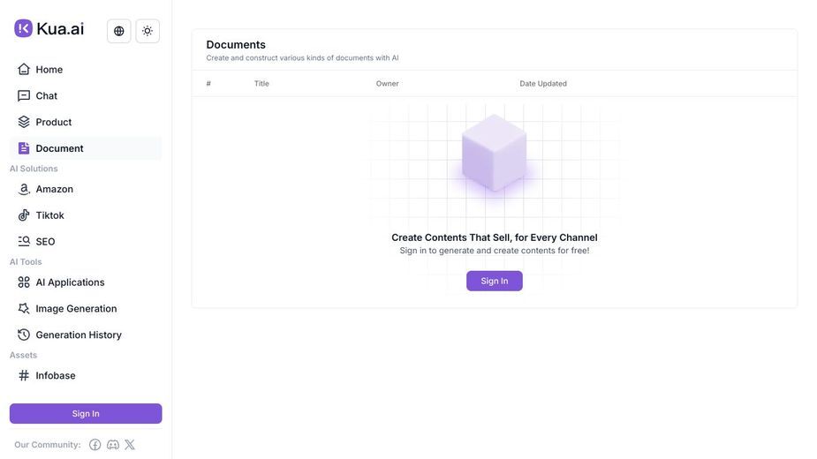
Task: Click the Kua.ai logo icon
Action: click(x=24, y=28)
